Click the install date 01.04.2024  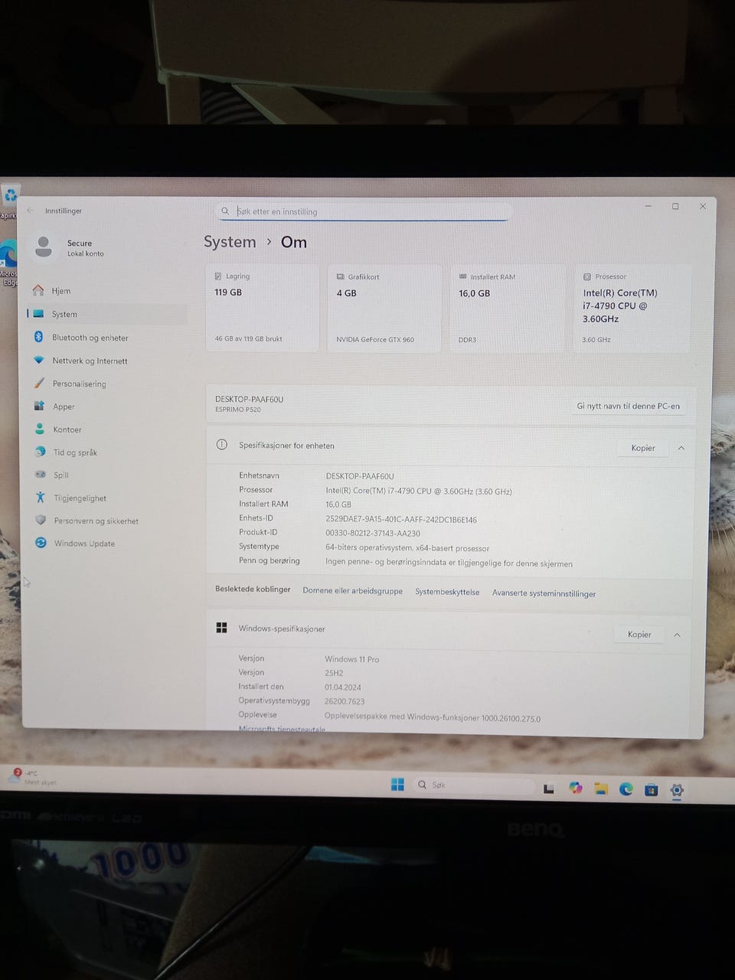[x=342, y=688]
